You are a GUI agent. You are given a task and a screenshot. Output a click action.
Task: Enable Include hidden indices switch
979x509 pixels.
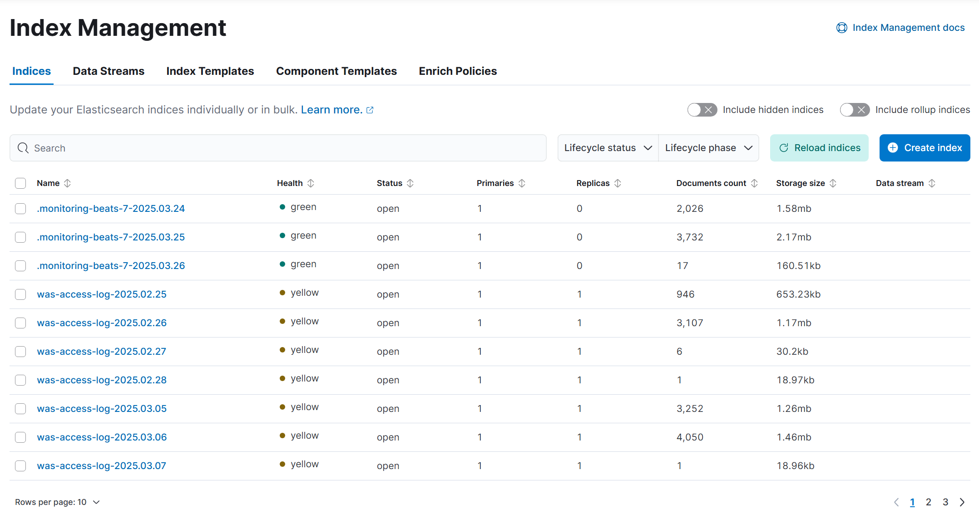[x=702, y=110]
